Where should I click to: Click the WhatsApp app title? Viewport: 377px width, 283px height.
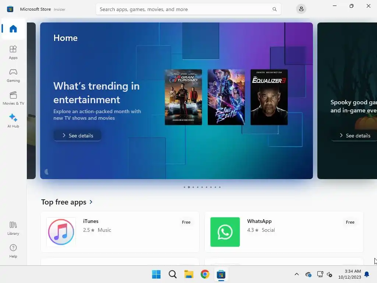(259, 221)
